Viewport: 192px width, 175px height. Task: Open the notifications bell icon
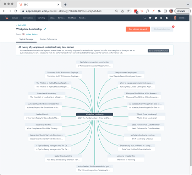167,18
